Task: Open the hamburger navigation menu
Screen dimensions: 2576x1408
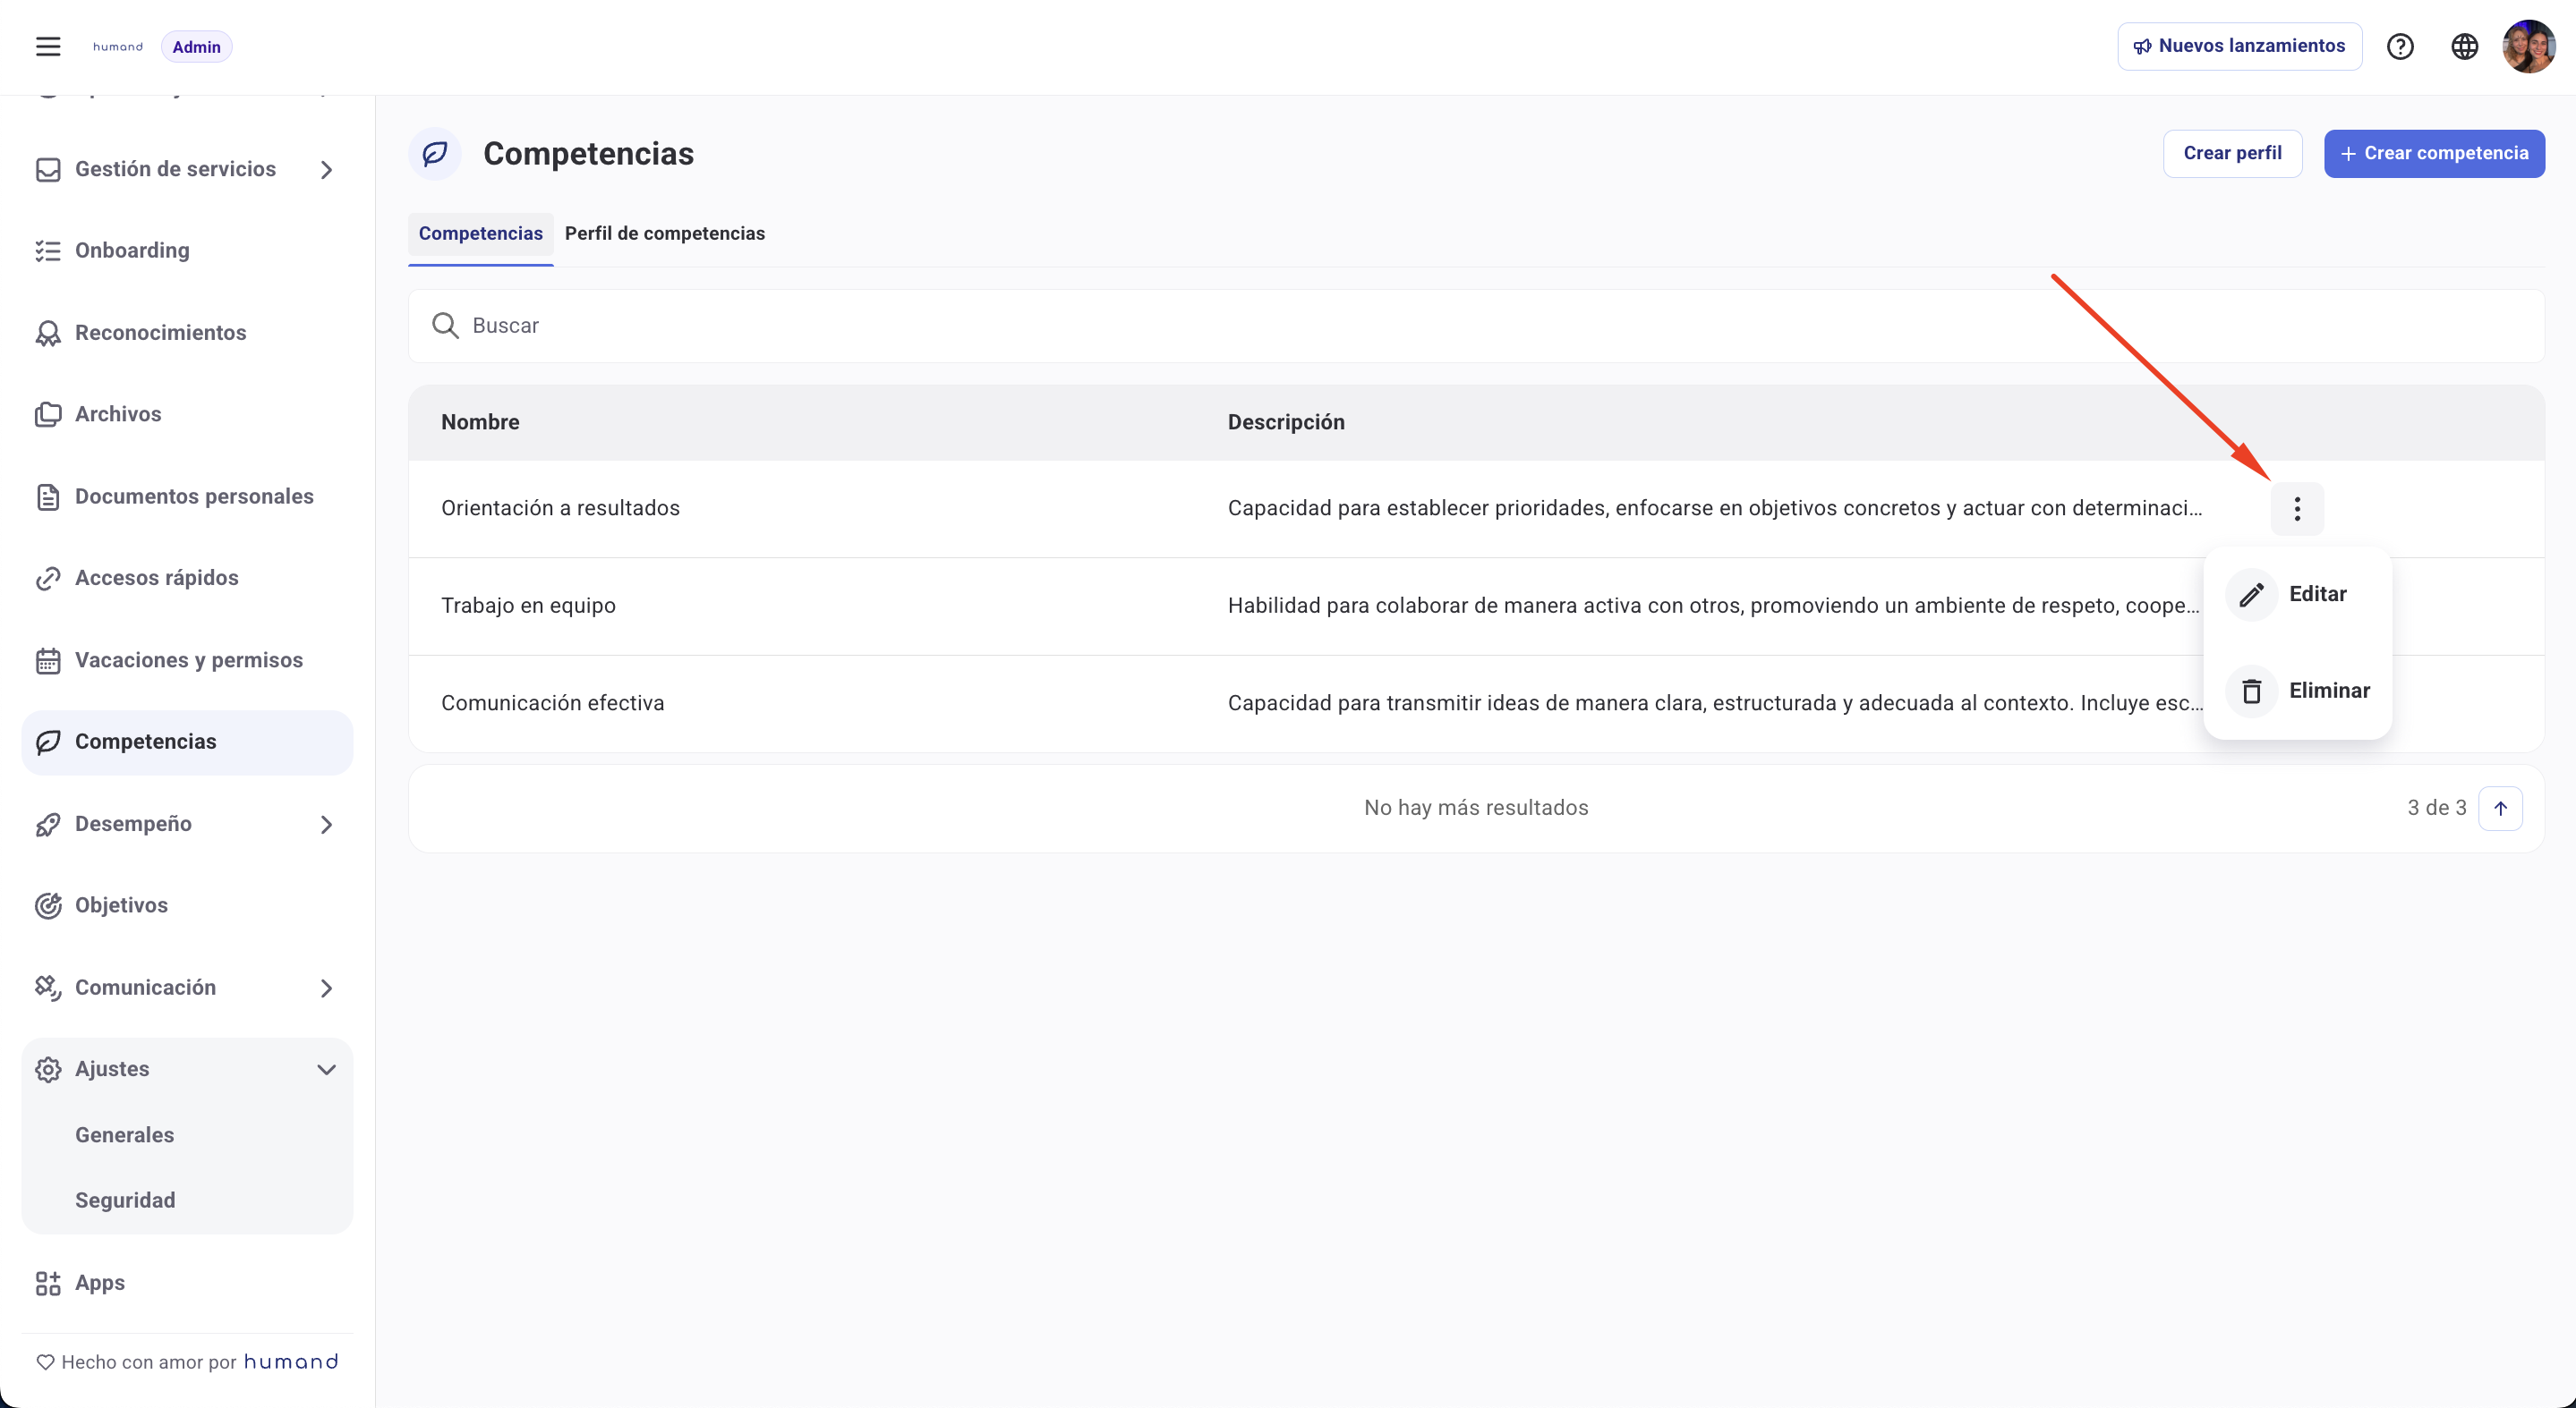Action: 47,46
